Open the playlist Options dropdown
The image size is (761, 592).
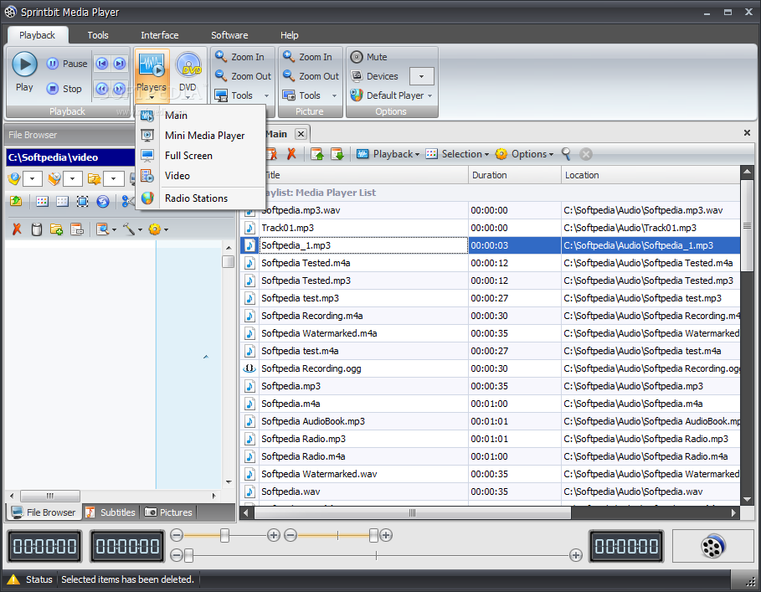(524, 154)
